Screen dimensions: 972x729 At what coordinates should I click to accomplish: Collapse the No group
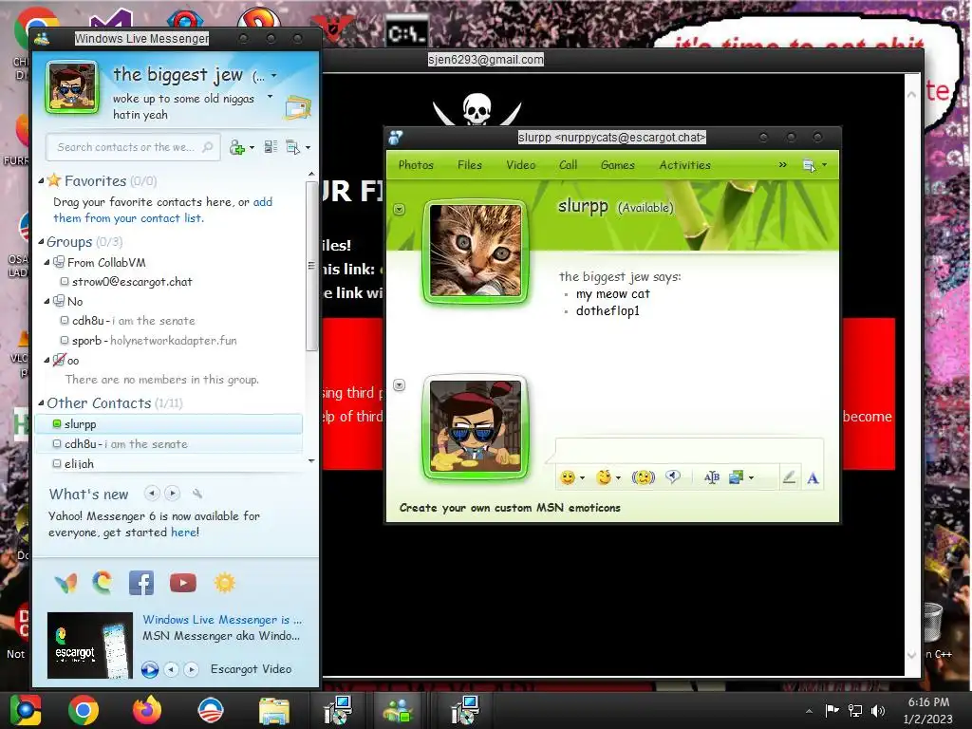(x=47, y=301)
